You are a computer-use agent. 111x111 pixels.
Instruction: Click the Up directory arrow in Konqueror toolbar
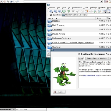coord(51,11)
